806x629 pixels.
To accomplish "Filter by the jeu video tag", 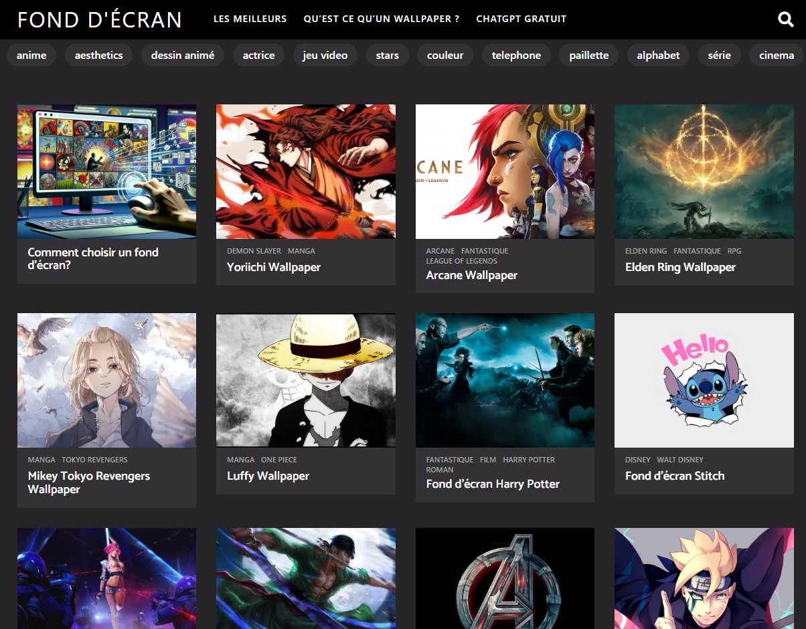I will 325,55.
